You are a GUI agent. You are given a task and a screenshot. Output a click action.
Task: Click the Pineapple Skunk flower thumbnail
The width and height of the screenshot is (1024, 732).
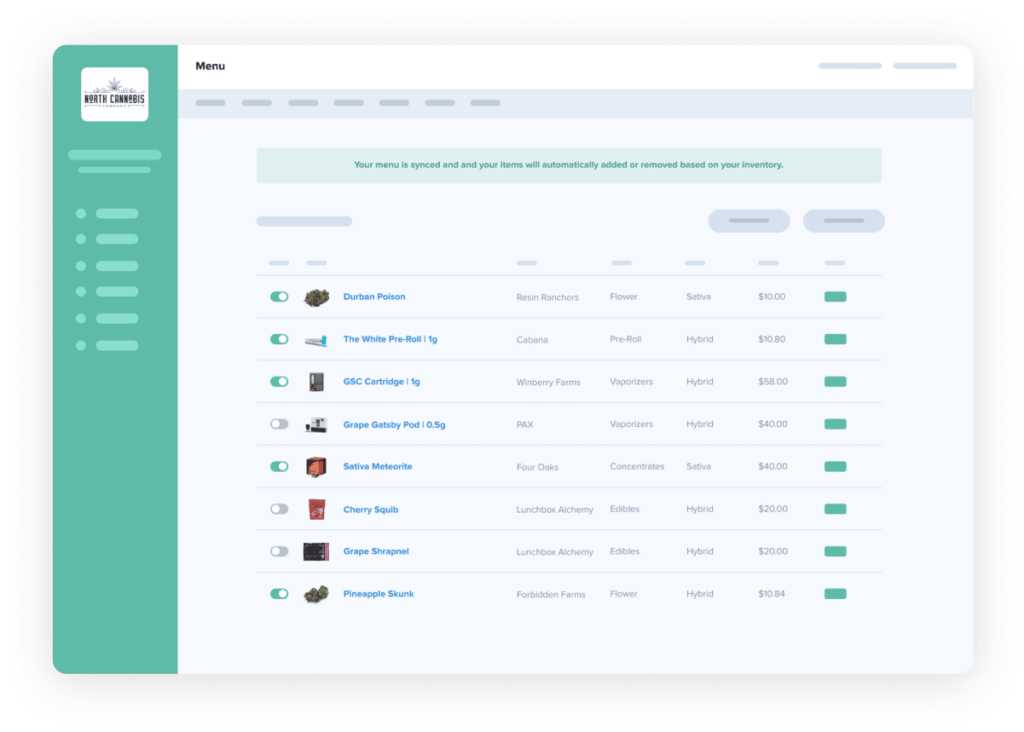click(x=316, y=594)
